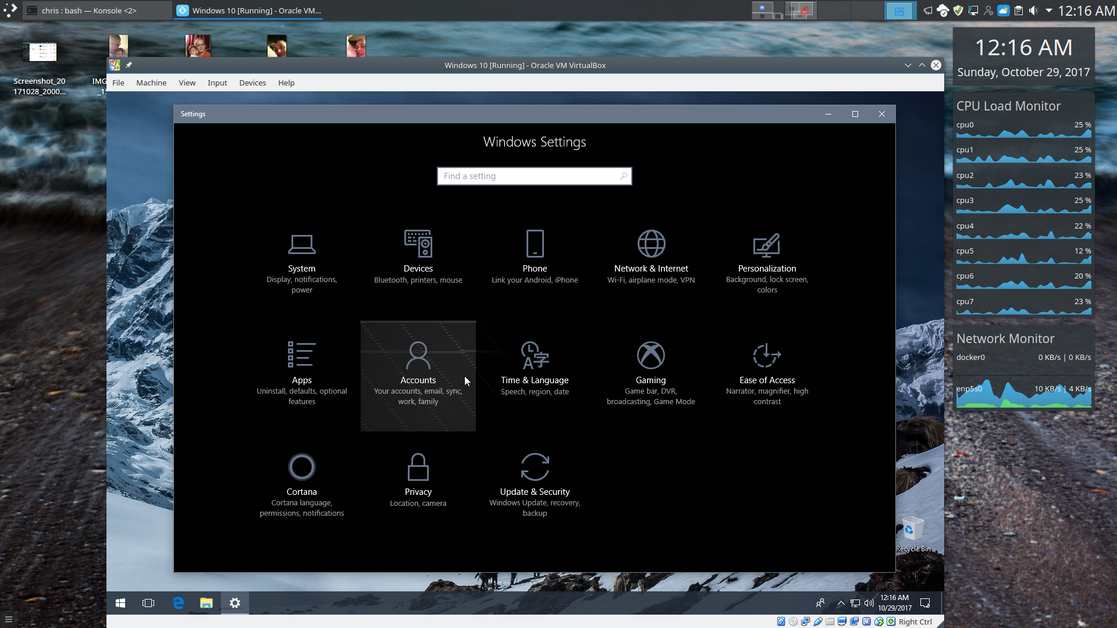The height and width of the screenshot is (628, 1117).
Task: Open the Windows volume tray icon
Action: pos(869,603)
